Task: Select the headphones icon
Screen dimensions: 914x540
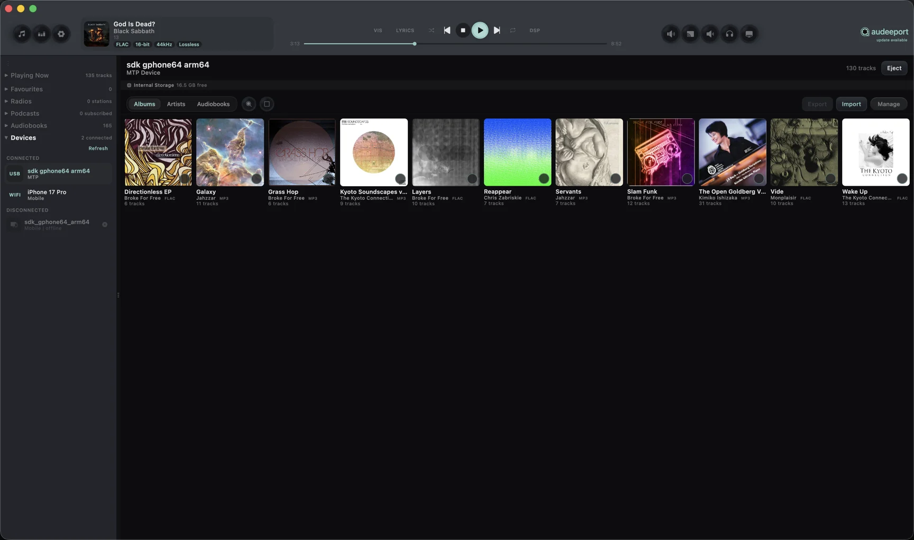Action: pyautogui.click(x=729, y=34)
